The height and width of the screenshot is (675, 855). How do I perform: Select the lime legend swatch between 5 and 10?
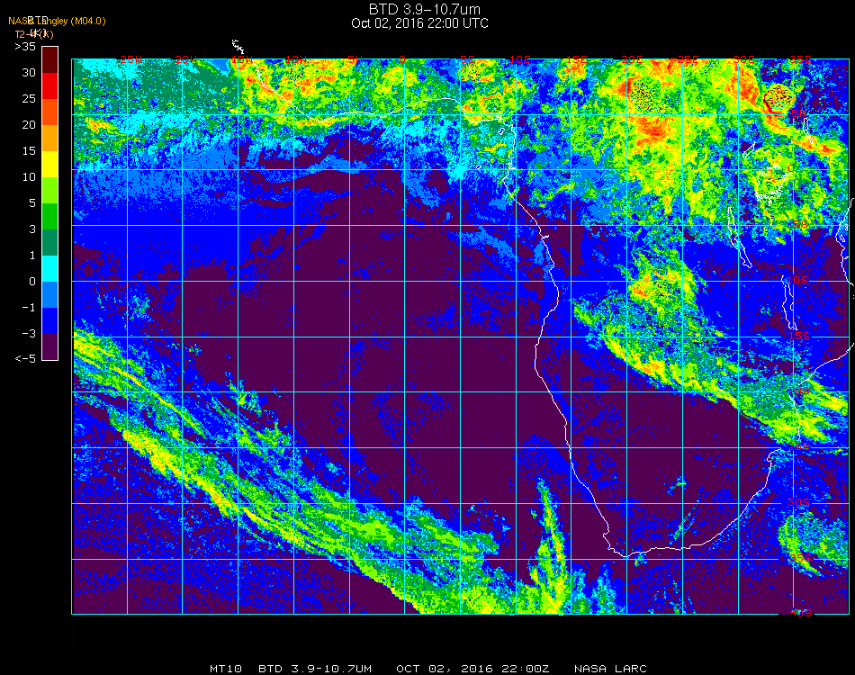(50, 190)
